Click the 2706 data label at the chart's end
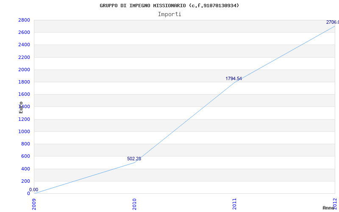This screenshot has height=212, width=339. (333, 22)
